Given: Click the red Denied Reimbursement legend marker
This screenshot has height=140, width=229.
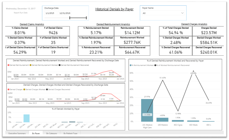Looking at the screenshot, I should pos(9,65).
